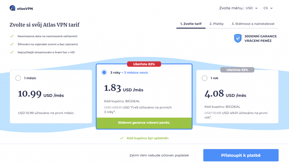Click the 'Přistoupit k platbě' button
Screen dimensions: 289x163
point(241,155)
